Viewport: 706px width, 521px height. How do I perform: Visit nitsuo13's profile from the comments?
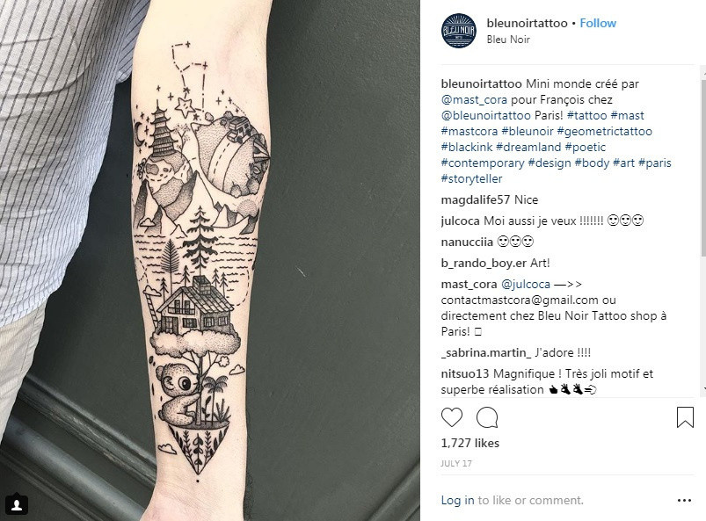tap(465, 373)
